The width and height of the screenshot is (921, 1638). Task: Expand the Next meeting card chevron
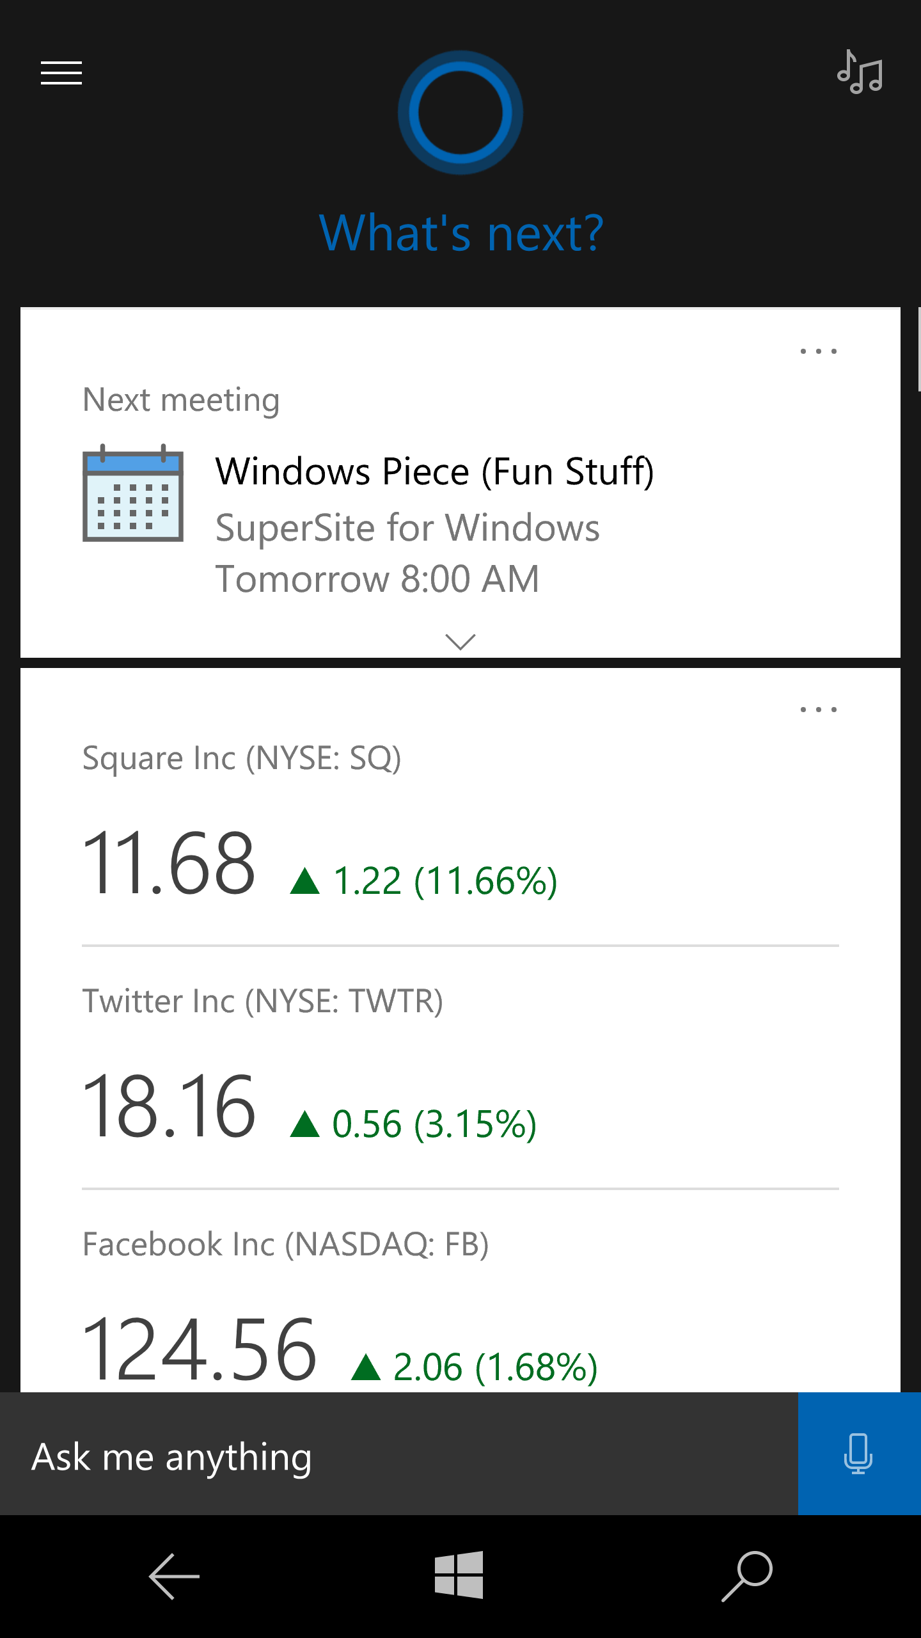[x=460, y=641]
